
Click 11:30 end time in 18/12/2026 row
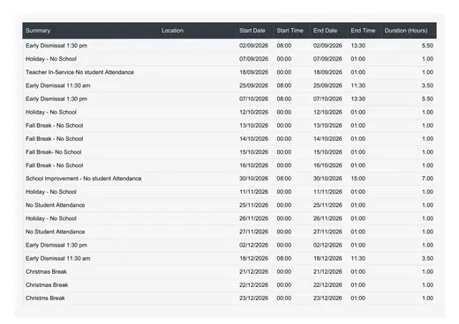click(x=358, y=258)
